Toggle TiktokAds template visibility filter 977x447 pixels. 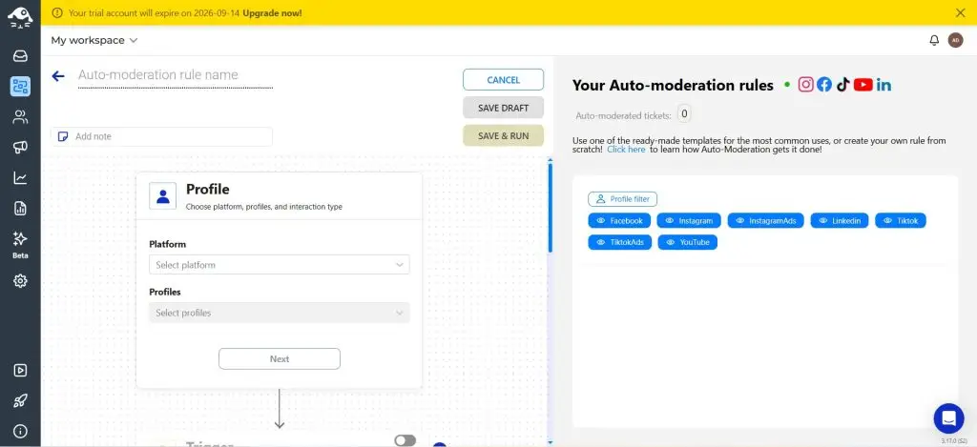(x=620, y=242)
